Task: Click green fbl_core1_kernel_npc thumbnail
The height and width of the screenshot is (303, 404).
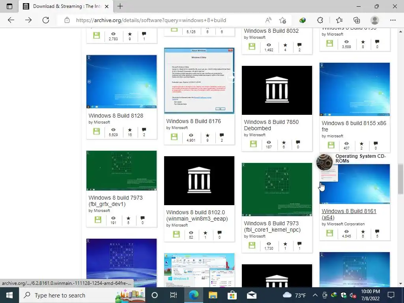Action: coord(277,189)
